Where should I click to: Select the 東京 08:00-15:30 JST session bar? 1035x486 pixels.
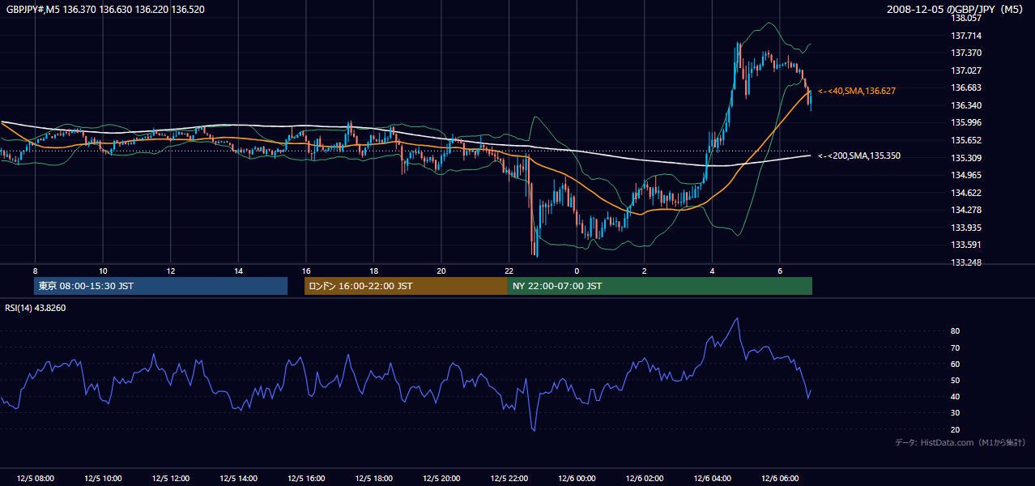(160, 286)
